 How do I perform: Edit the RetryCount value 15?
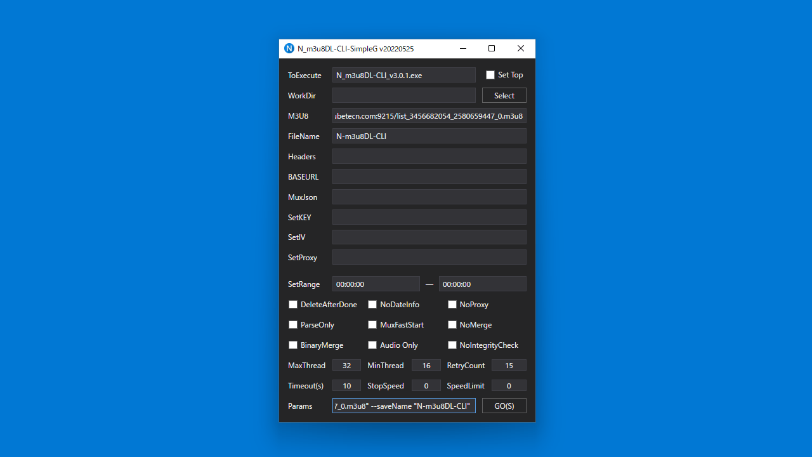(x=509, y=365)
